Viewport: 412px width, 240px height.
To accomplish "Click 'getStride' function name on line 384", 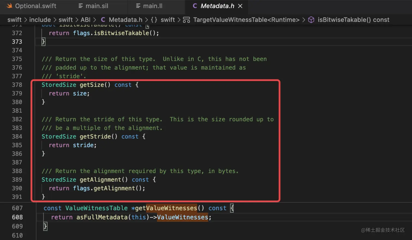I will tap(95, 136).
